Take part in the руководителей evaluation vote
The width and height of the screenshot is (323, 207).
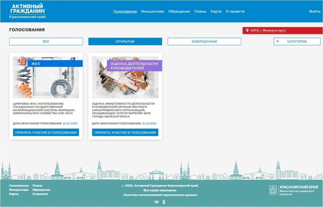click(x=125, y=132)
